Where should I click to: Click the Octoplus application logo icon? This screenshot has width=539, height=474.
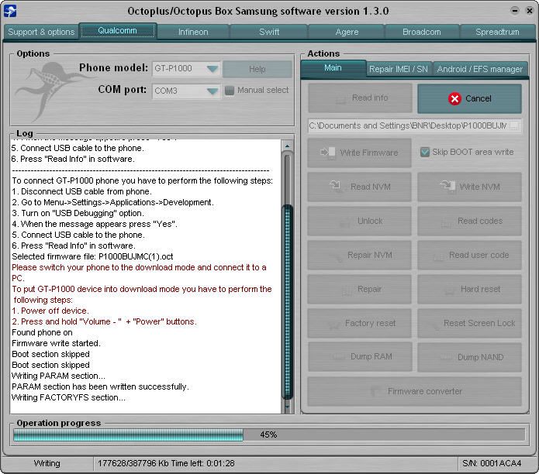pyautogui.click(x=10, y=11)
